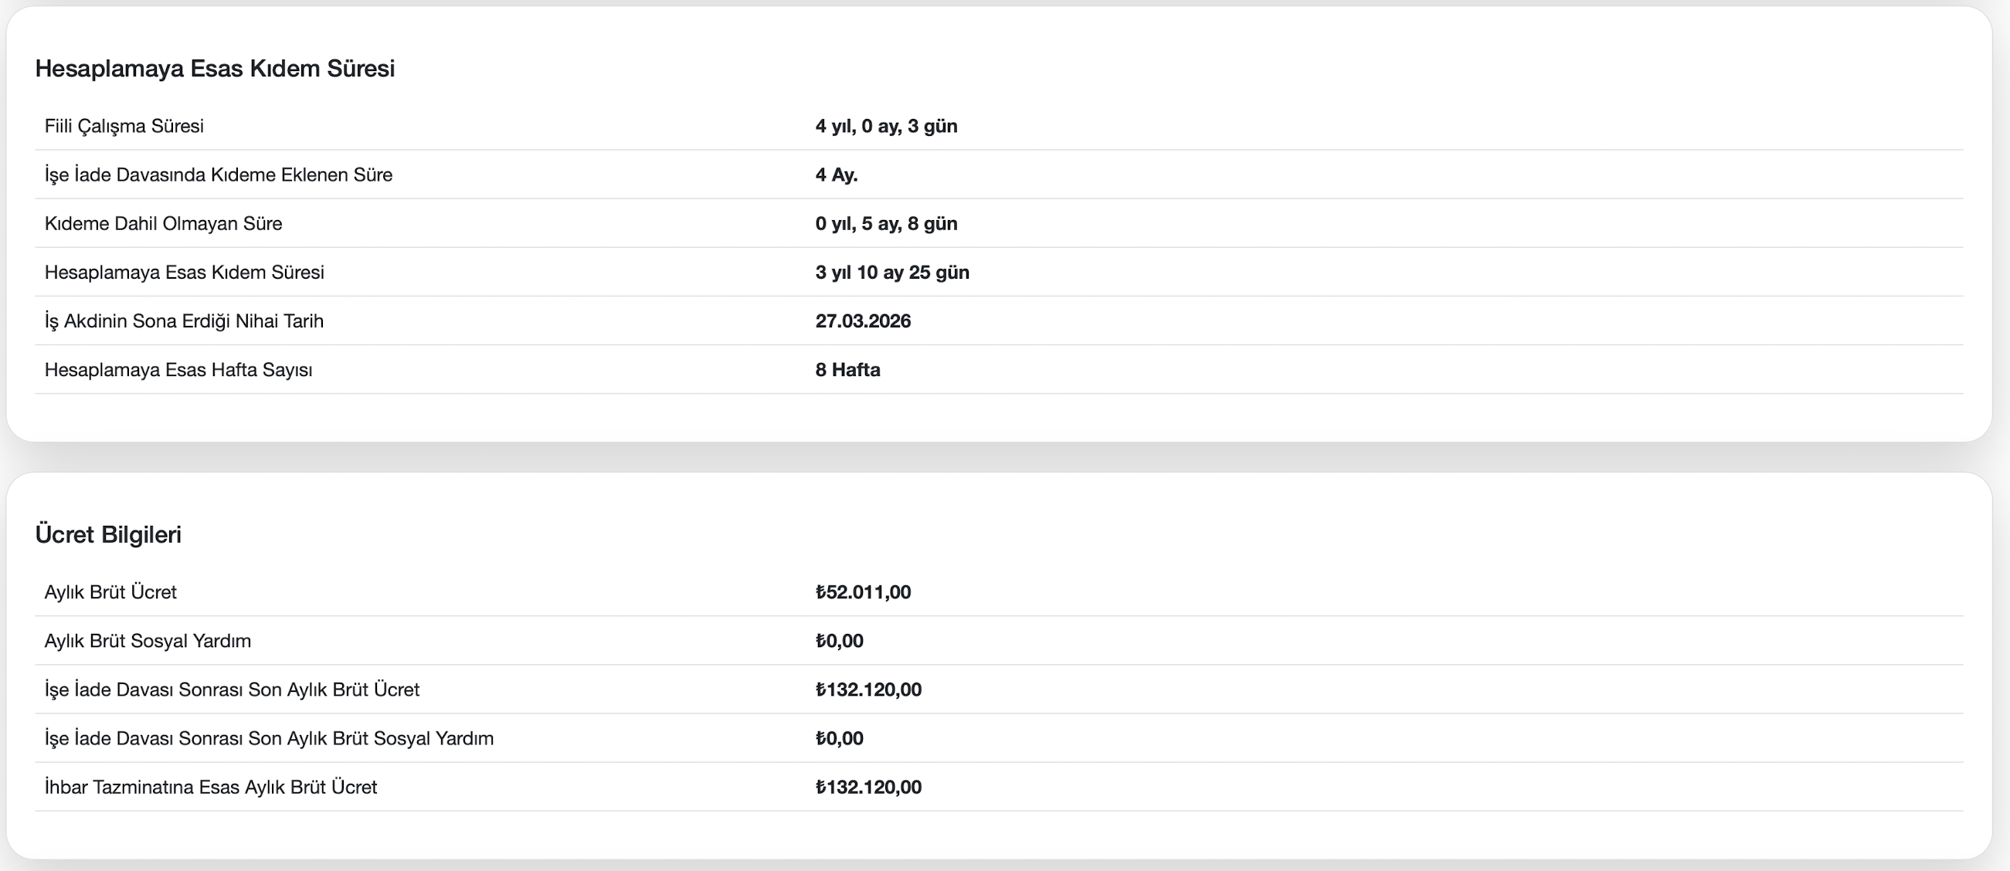Select the "İhbar Tazminatına Esas Aylık Brüt Ücret" label
Viewport: 2010px width, 871px height.
[211, 787]
